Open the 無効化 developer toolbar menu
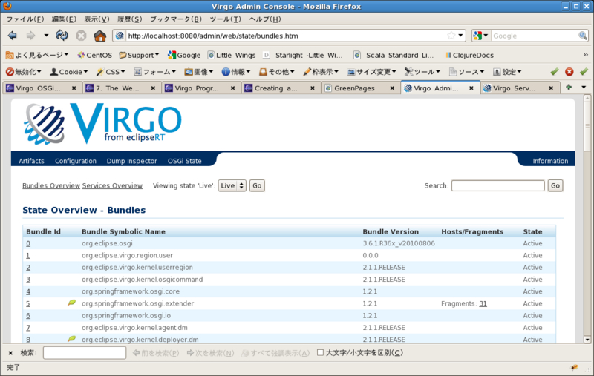594x376 pixels. pos(24,71)
